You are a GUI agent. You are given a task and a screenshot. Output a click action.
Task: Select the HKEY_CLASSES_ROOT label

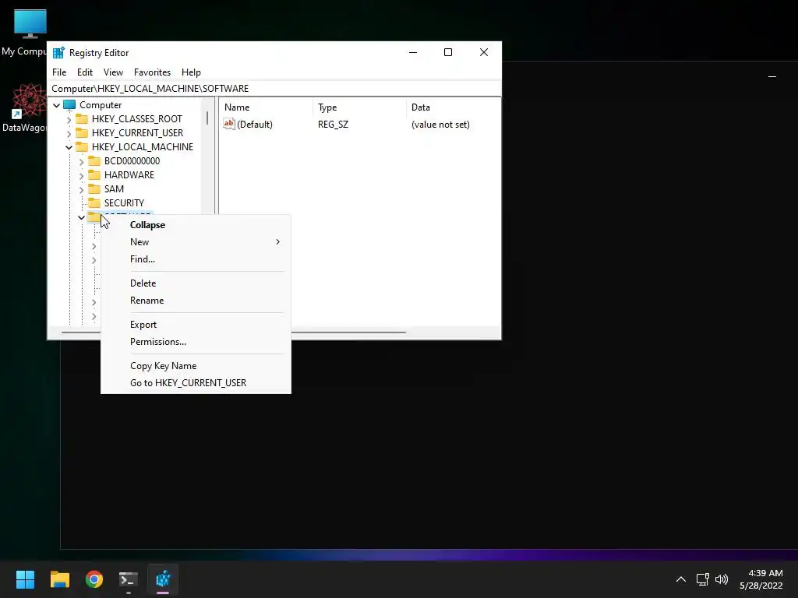click(137, 119)
